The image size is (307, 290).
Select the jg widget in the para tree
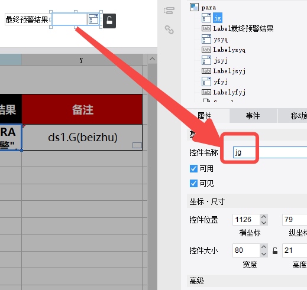click(218, 18)
